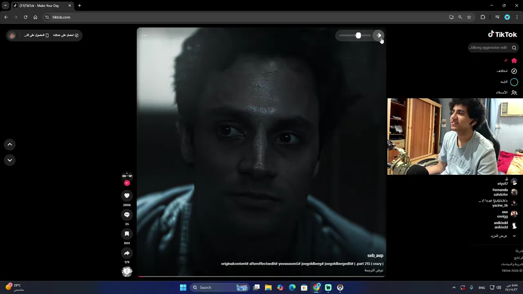Image resolution: width=523 pixels, height=294 pixels.
Task: Follow seb_aep with the red plus badge
Action: (127, 183)
